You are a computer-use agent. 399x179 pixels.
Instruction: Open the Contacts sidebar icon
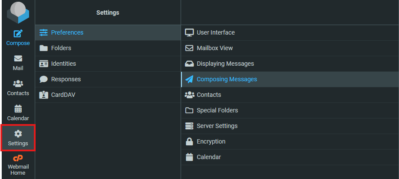18,84
